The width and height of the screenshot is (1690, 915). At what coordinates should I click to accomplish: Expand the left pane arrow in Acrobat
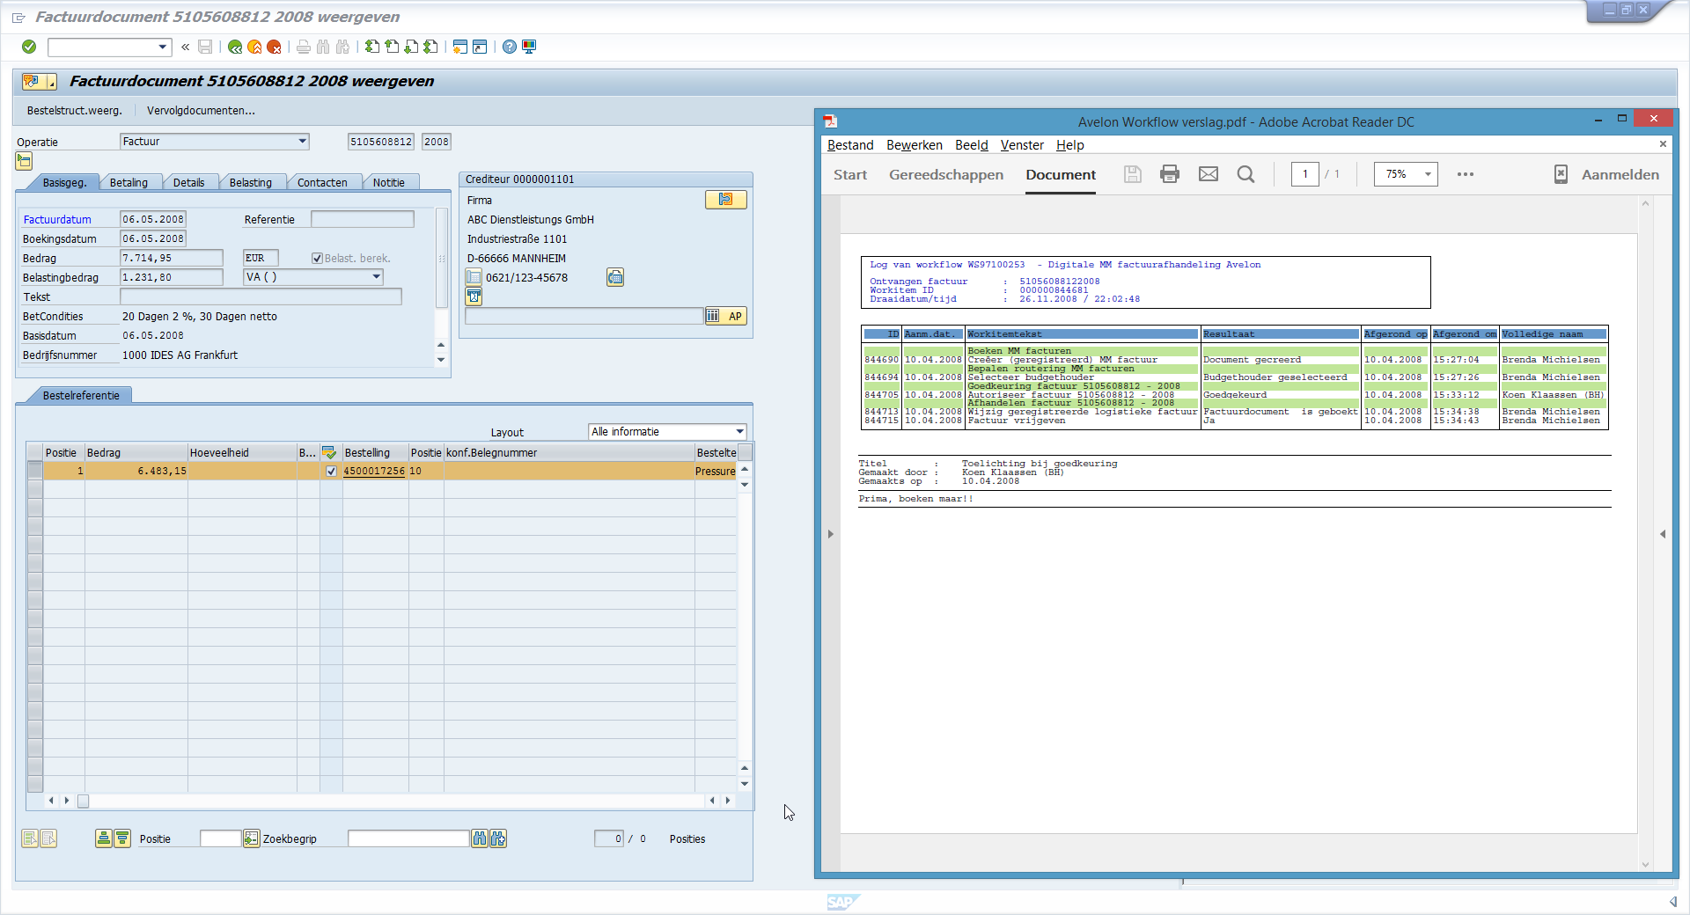(x=830, y=534)
